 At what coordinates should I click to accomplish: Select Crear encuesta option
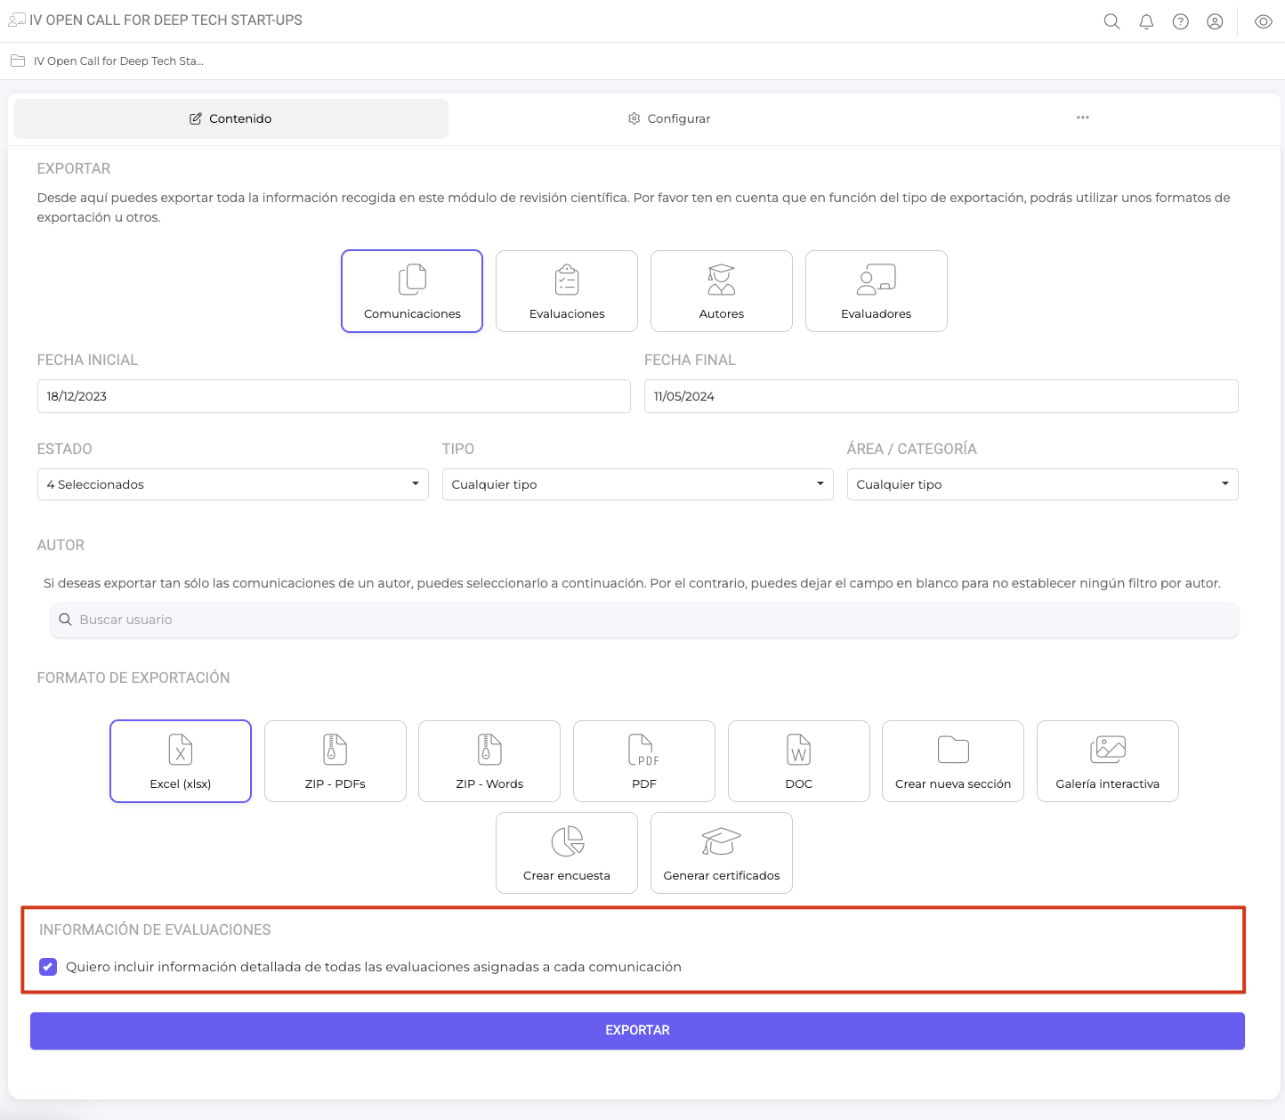567,853
